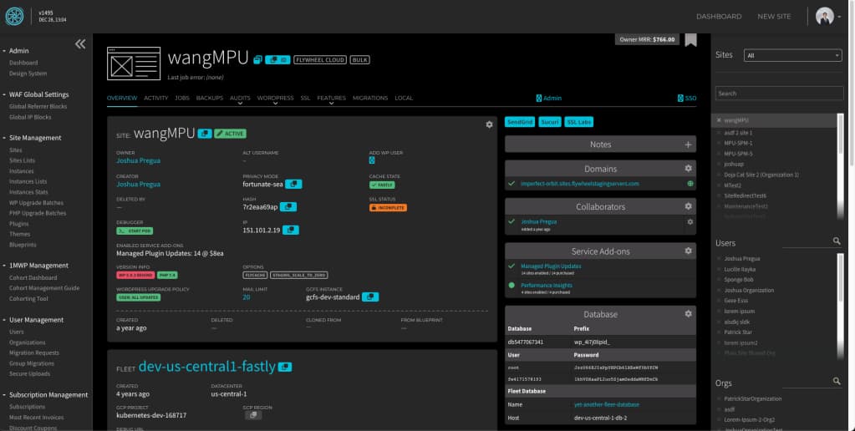Click the SSL Labs button
This screenshot has height=431, width=855.
tap(579, 122)
